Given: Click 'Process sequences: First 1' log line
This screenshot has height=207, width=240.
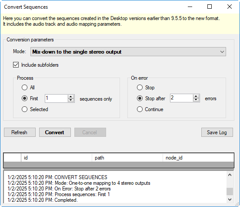Looking at the screenshot, I should click(59, 194).
